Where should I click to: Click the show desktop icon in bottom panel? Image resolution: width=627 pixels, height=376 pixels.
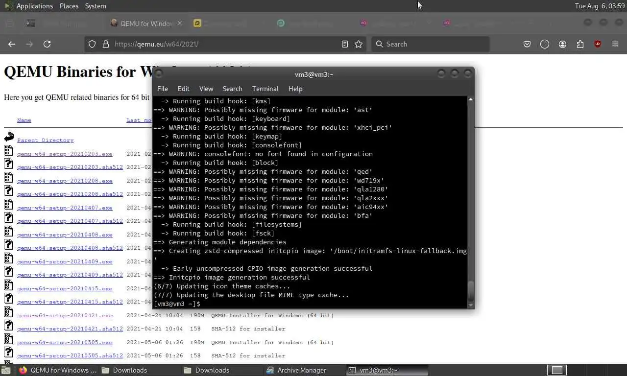pyautogui.click(x=6, y=370)
